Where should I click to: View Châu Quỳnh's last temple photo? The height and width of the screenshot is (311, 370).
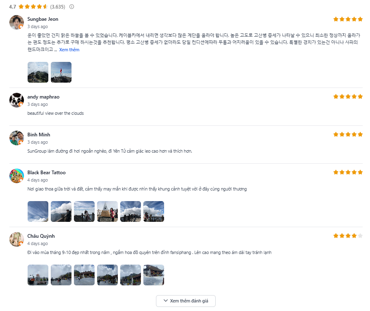pyautogui.click(x=154, y=275)
